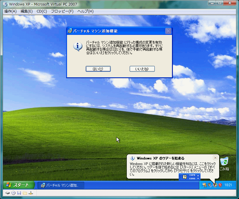The height and width of the screenshot is (199, 239).
Task: Click the CAPS indicator on language bar
Action: point(192,175)
